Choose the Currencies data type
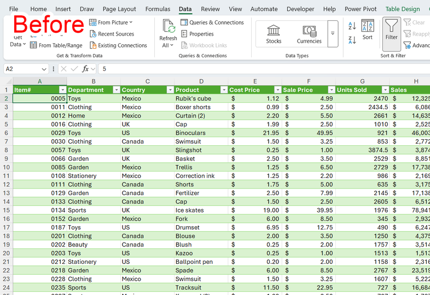Viewport: 430px width, 295px height. click(309, 34)
